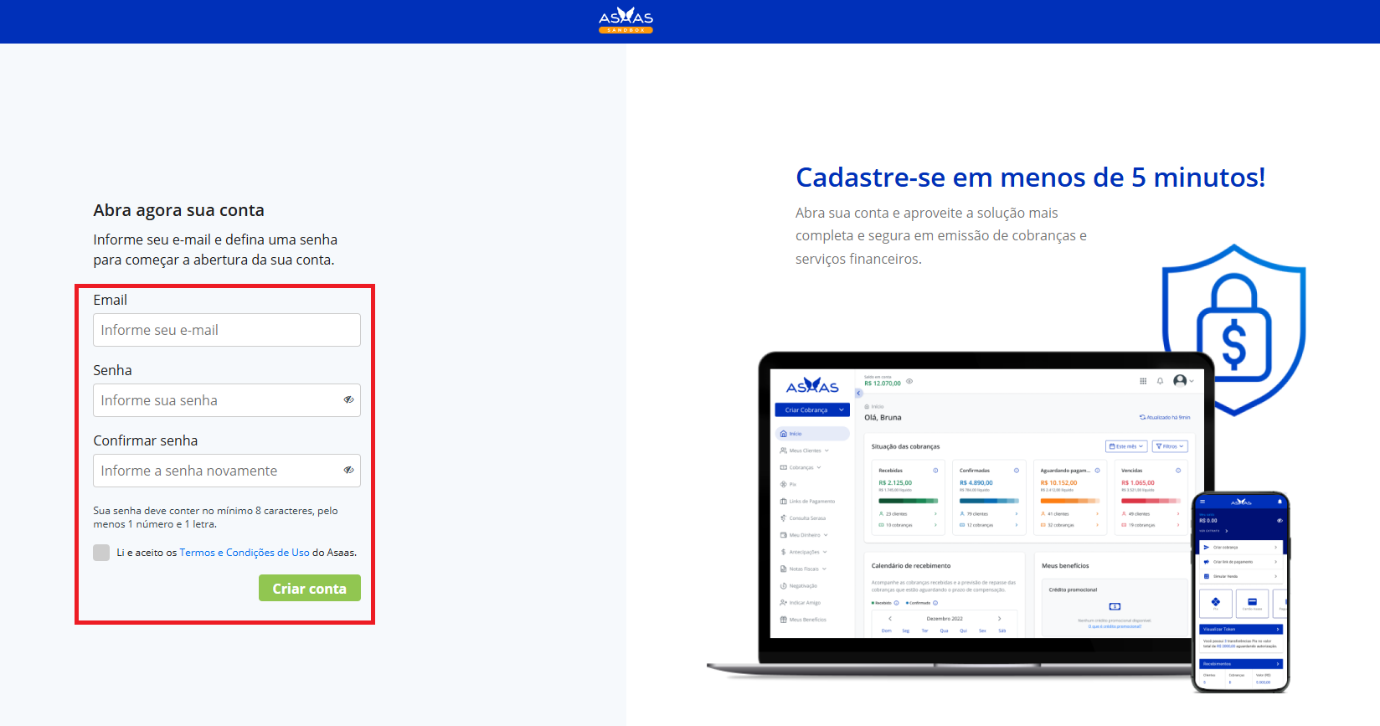Click the Senha password input
The width and height of the screenshot is (1380, 726).
218,400
